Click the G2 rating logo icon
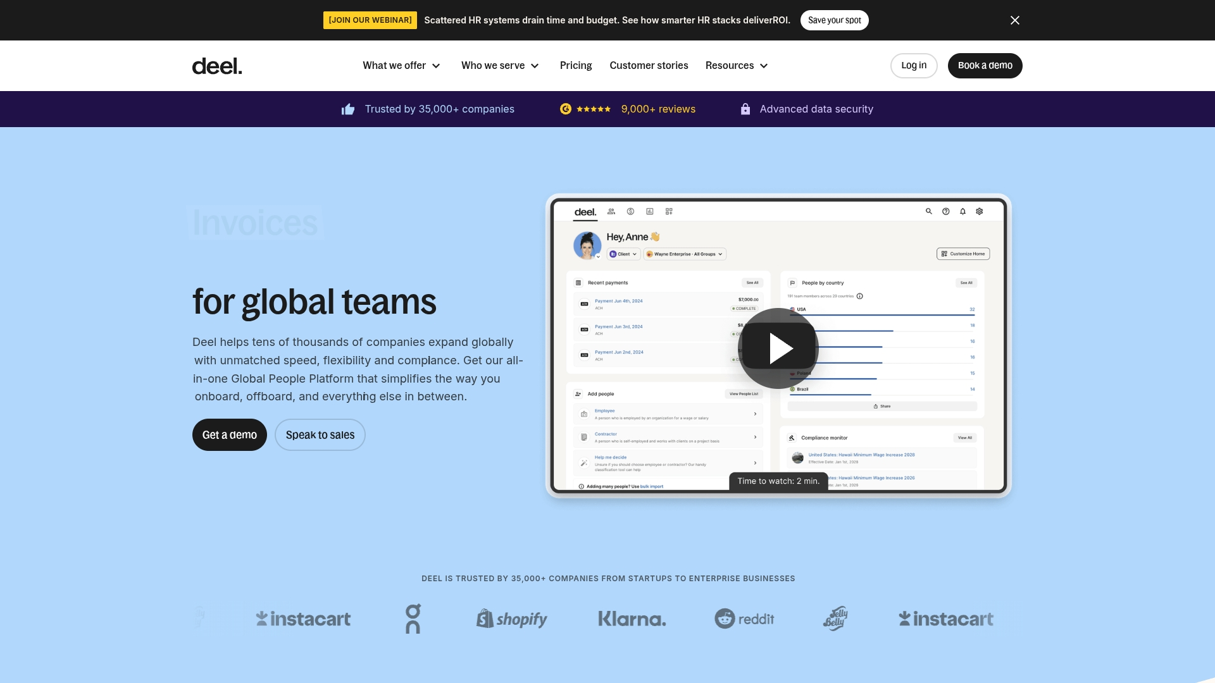The height and width of the screenshot is (683, 1215). point(566,109)
